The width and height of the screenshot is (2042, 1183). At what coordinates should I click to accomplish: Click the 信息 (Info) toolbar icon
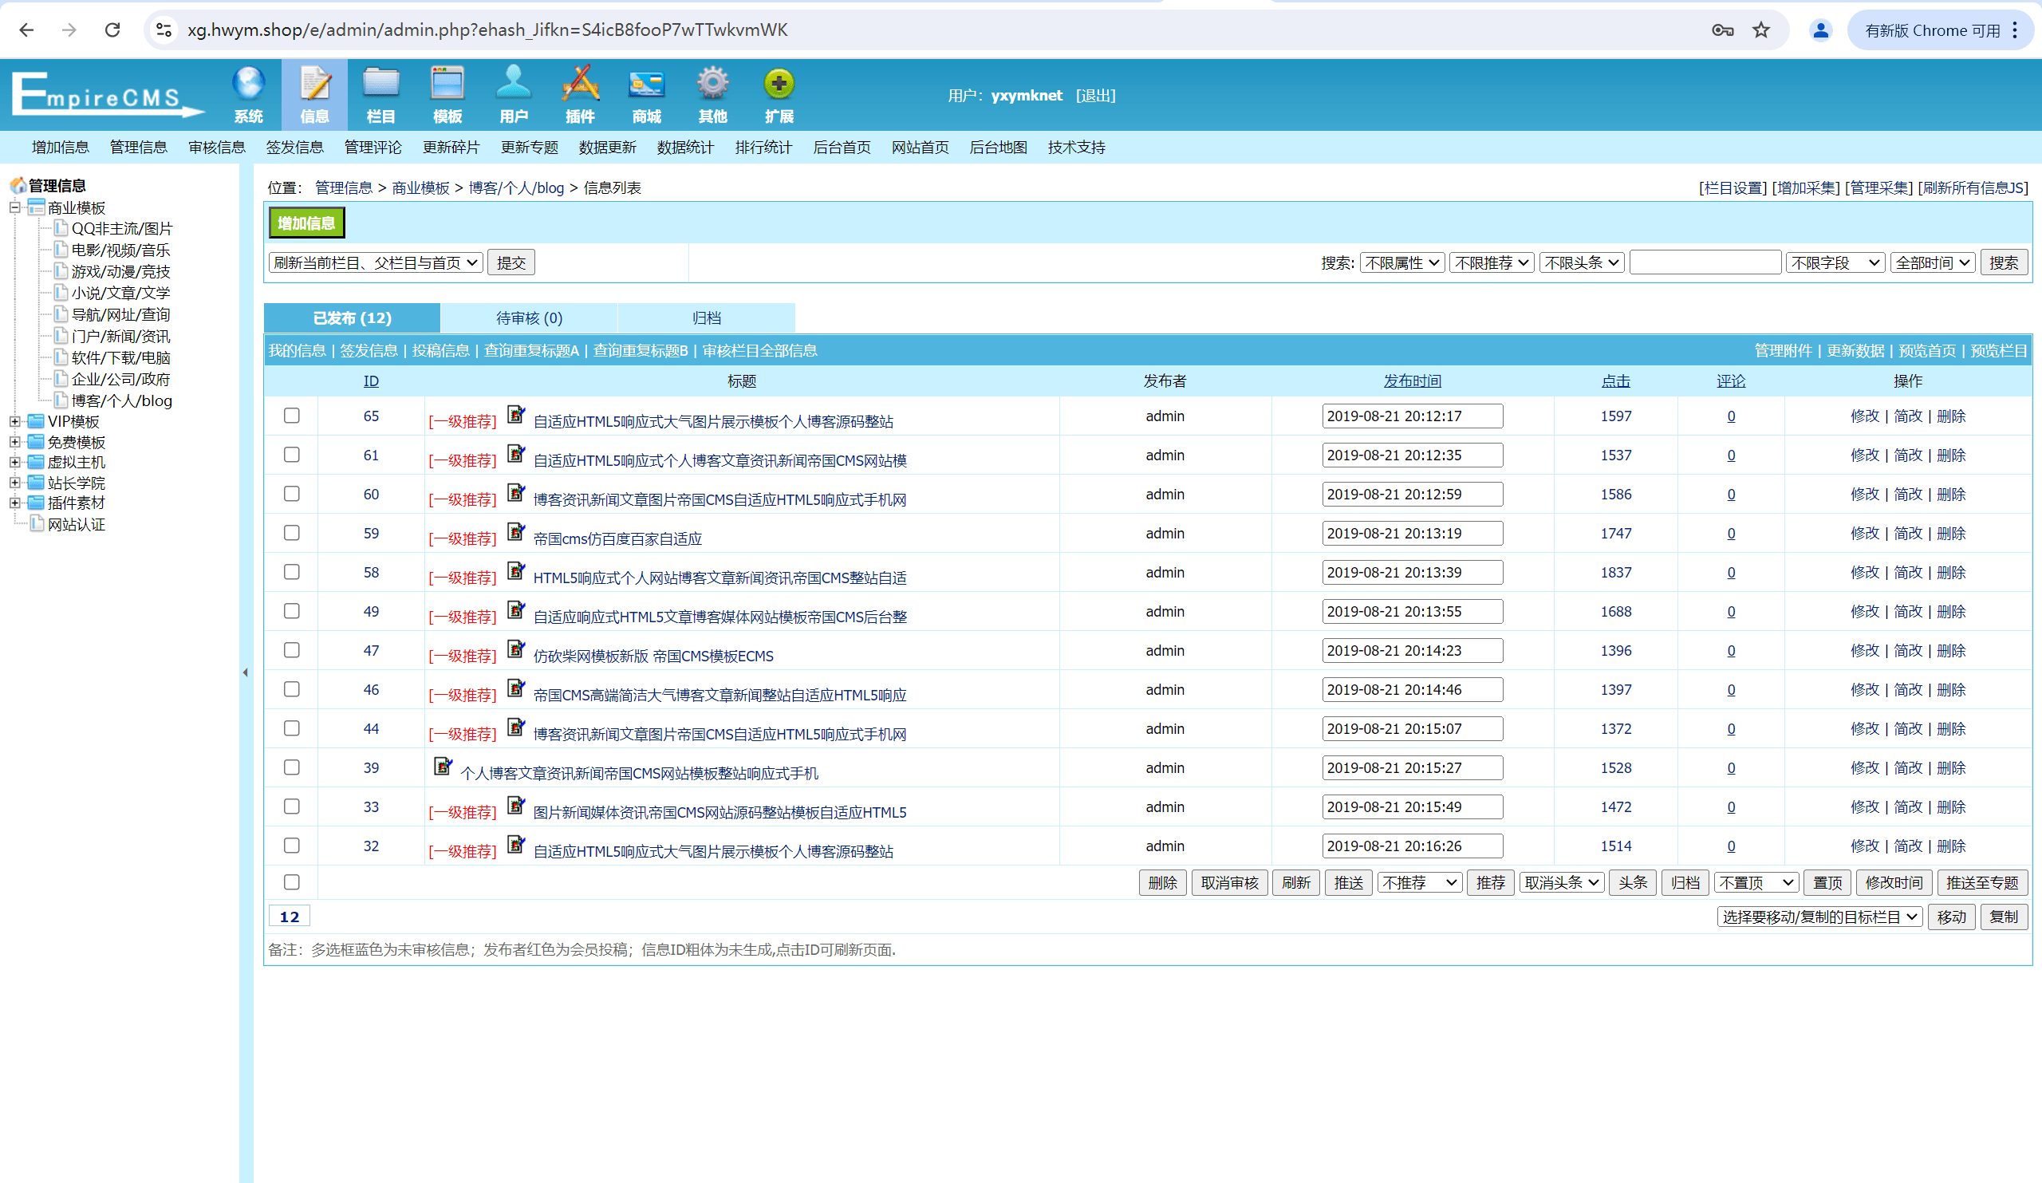[x=314, y=95]
